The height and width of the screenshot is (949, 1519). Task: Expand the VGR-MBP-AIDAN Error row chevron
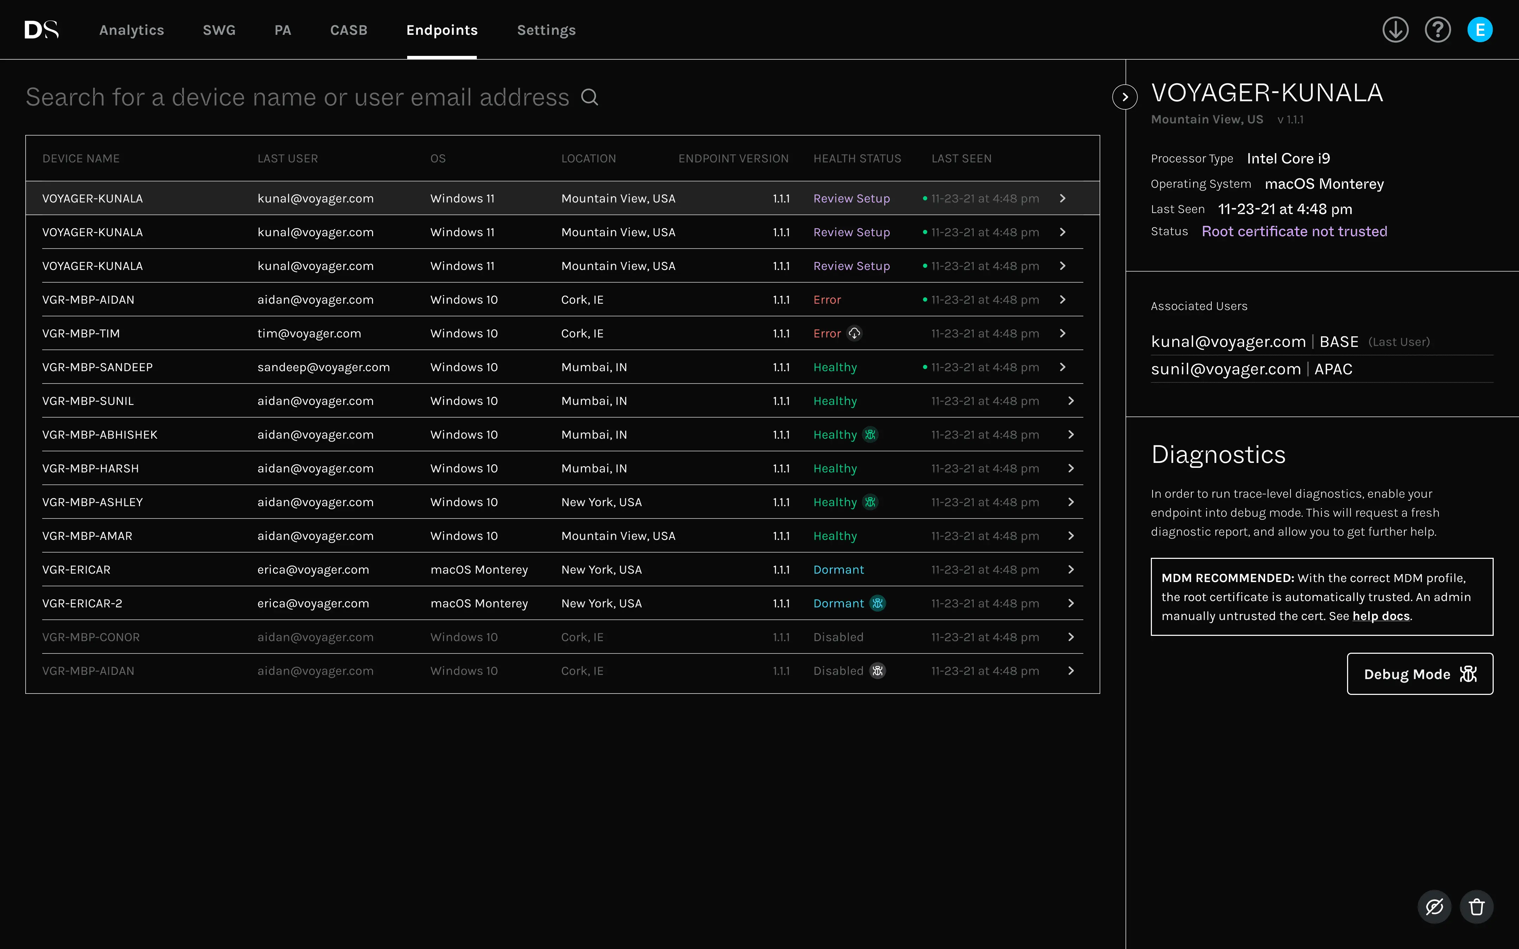tap(1063, 299)
